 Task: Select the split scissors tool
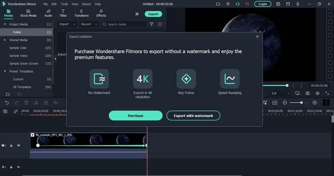coord(36,103)
